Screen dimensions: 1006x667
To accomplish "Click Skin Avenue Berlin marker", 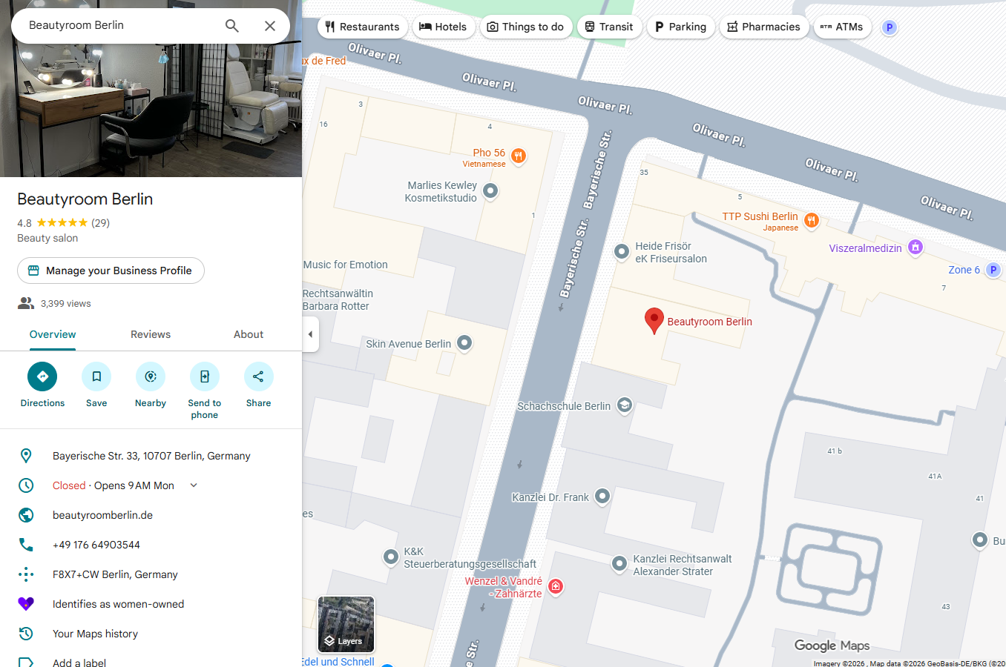I will 464,342.
